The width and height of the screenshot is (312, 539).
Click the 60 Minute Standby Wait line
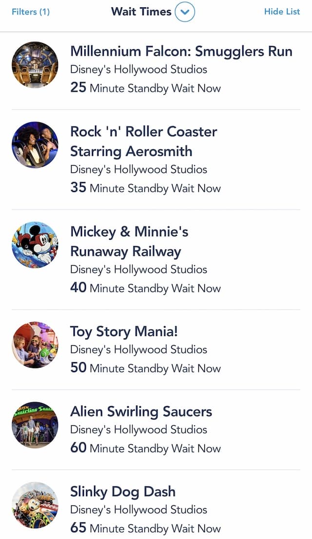pos(146,448)
